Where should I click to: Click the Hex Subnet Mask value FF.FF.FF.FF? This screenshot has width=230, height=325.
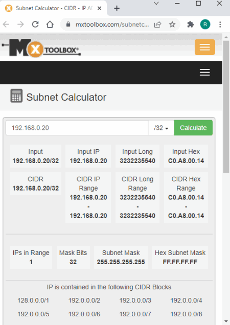click(180, 262)
